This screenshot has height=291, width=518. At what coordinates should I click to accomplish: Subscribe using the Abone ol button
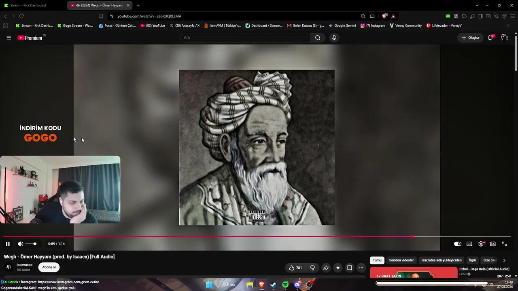tap(49, 267)
